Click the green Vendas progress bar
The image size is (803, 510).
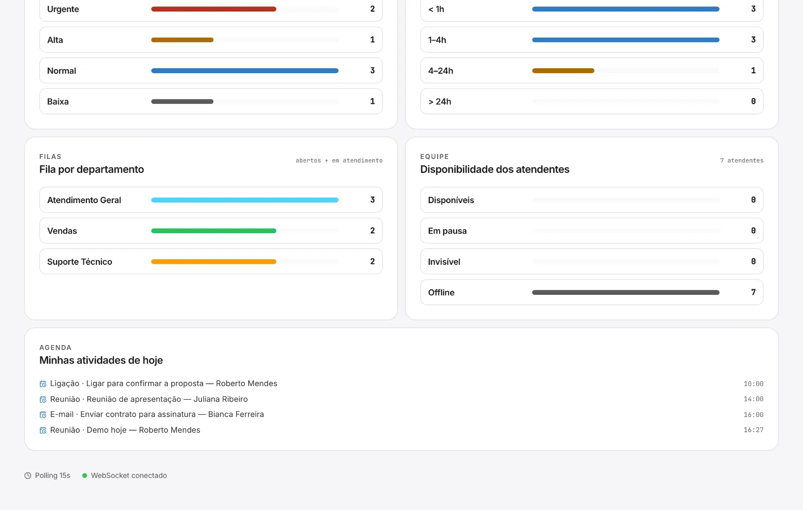coord(214,231)
